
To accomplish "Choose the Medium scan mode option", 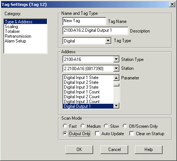I will (x=83, y=126).
